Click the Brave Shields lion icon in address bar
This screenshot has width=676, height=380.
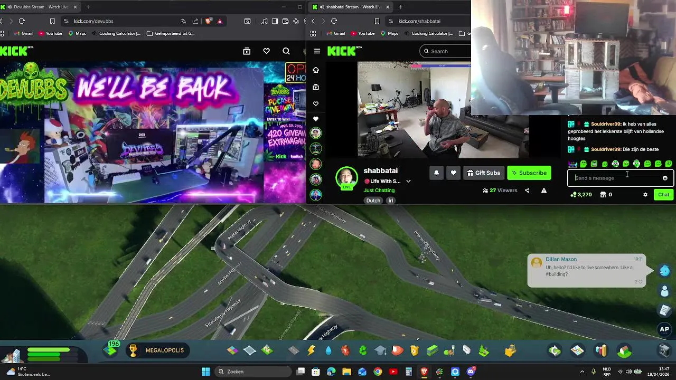tap(208, 21)
